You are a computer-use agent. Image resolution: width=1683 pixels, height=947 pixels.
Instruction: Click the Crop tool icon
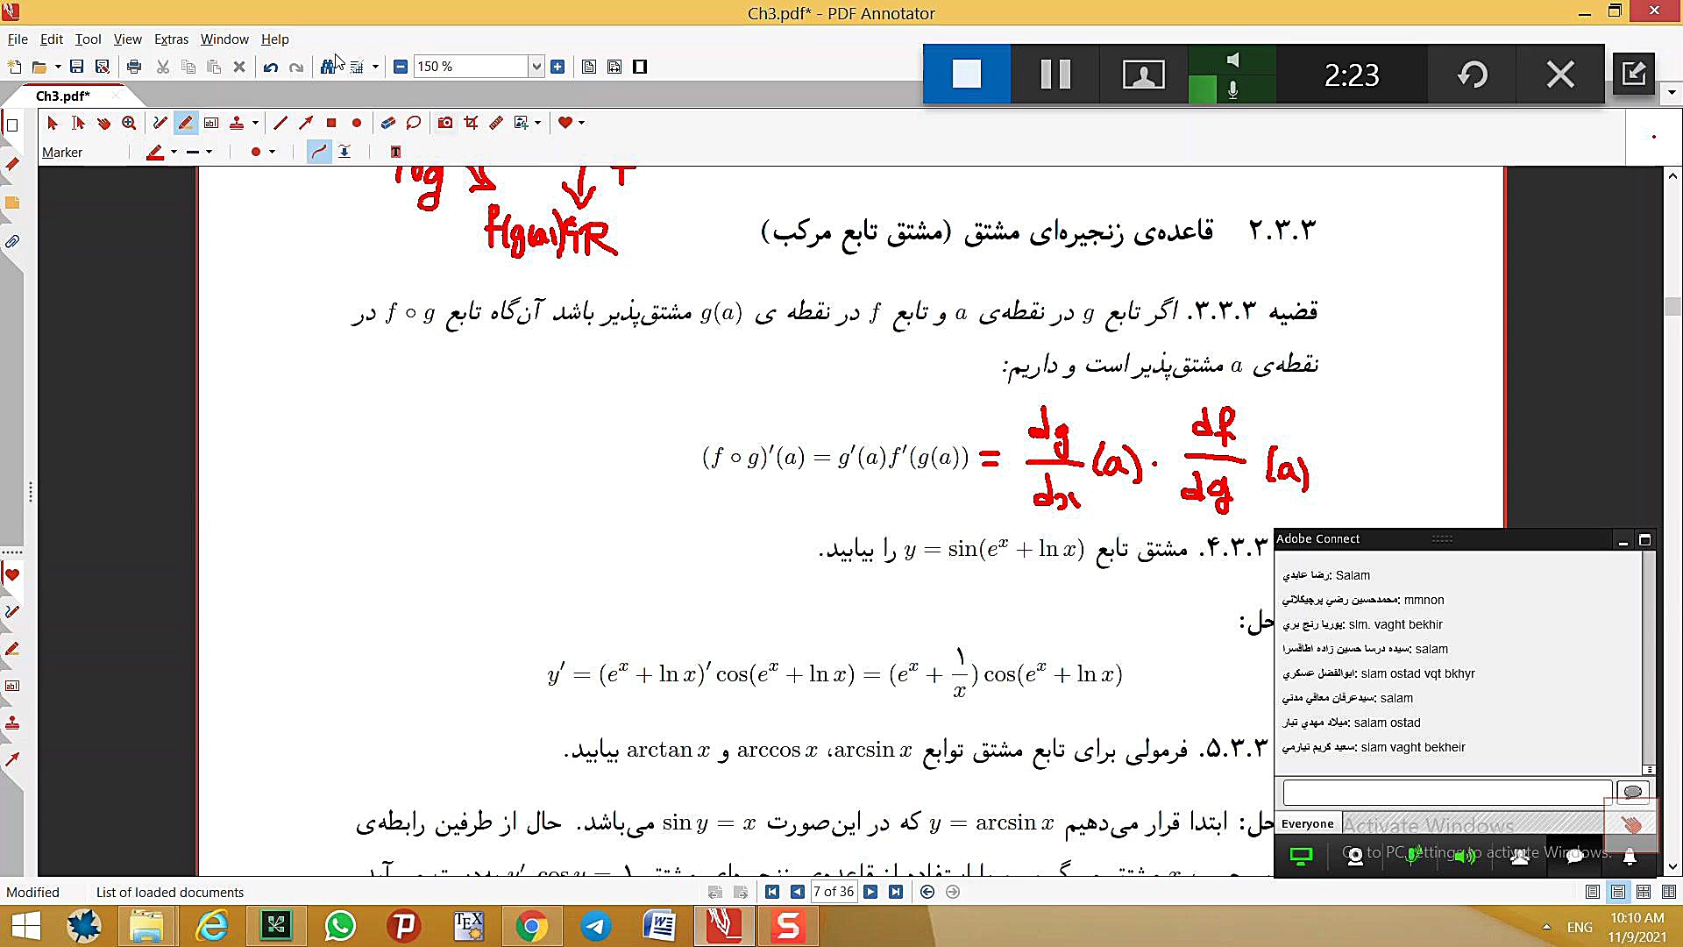(x=471, y=123)
